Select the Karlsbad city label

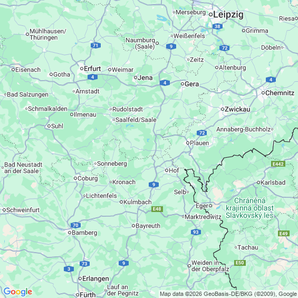[x=273, y=182]
